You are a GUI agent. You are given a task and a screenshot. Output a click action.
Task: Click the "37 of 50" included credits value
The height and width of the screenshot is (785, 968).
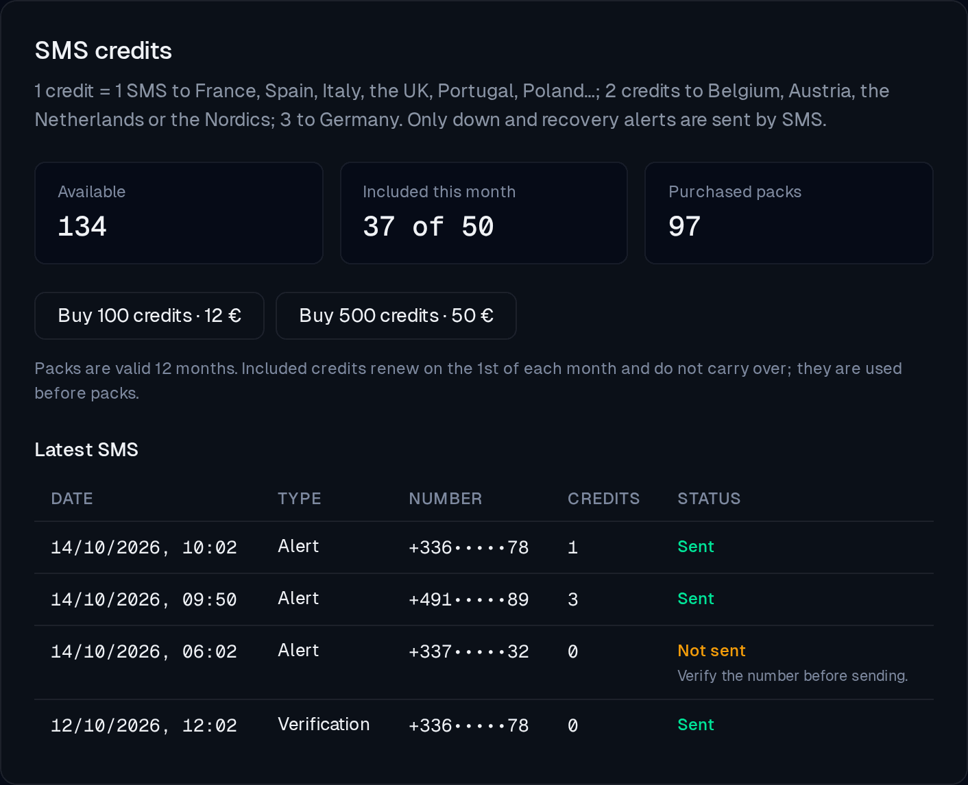click(x=428, y=227)
